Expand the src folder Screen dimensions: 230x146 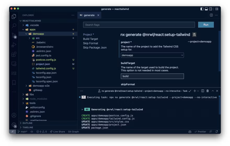[30, 38]
